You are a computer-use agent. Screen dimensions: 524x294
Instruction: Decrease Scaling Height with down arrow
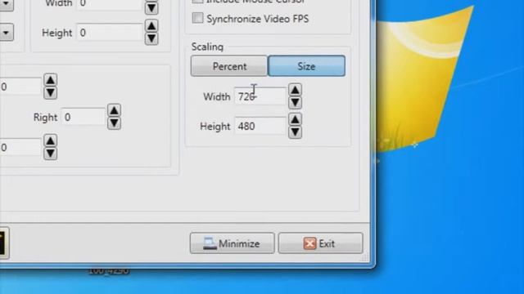295,132
